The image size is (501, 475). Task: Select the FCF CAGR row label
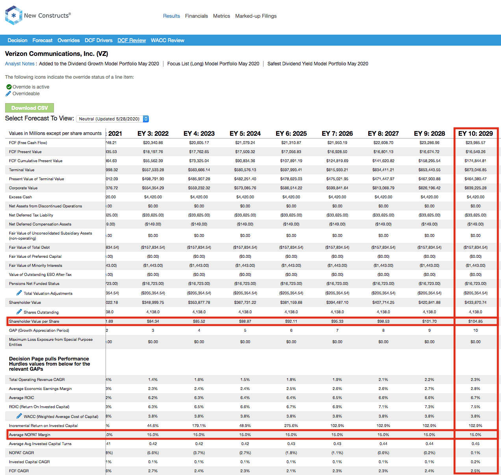(19, 471)
